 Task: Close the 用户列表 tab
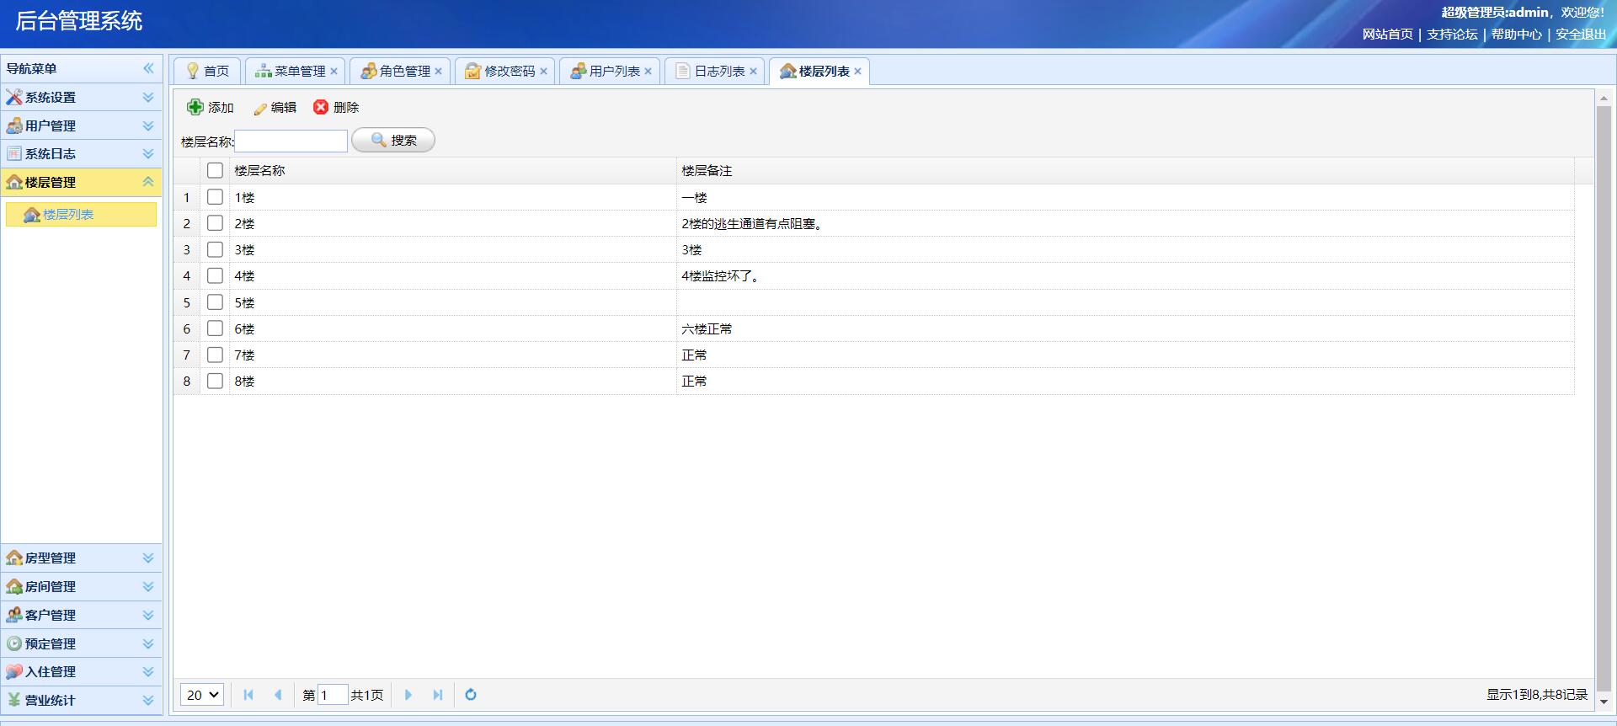(x=648, y=72)
